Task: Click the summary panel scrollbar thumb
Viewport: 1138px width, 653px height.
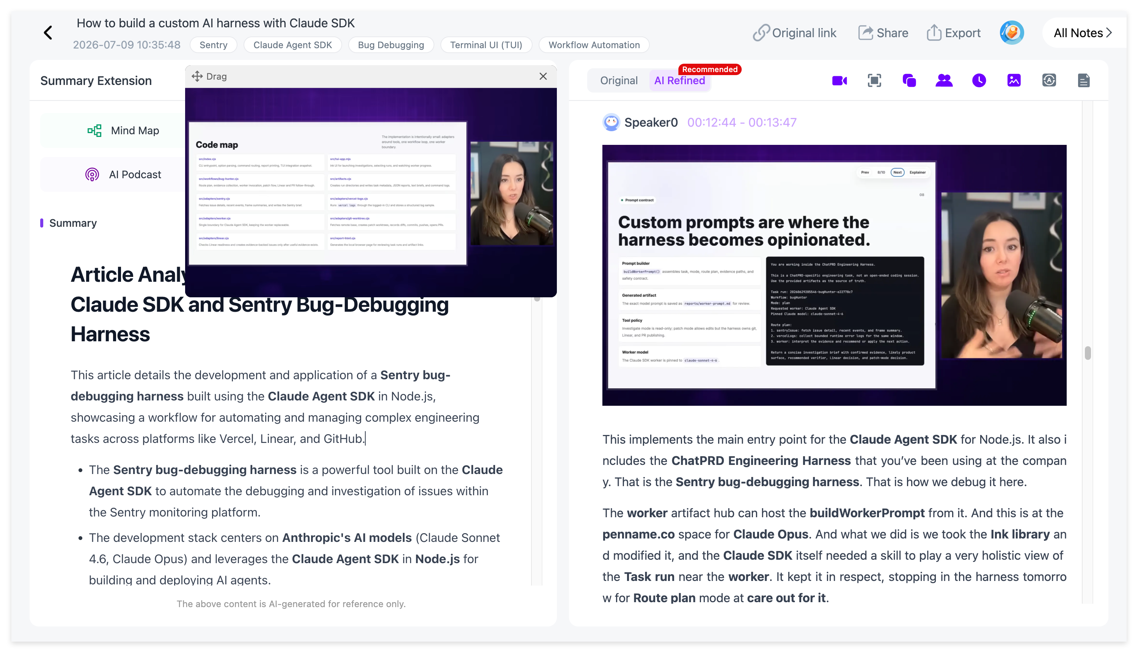Action: coord(536,298)
